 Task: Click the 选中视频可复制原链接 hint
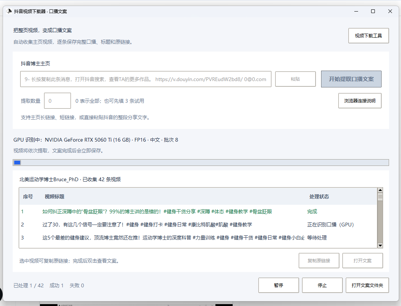(x=70, y=261)
